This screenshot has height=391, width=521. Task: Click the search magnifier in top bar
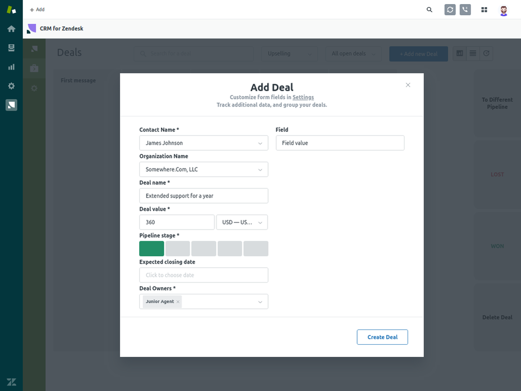429,10
